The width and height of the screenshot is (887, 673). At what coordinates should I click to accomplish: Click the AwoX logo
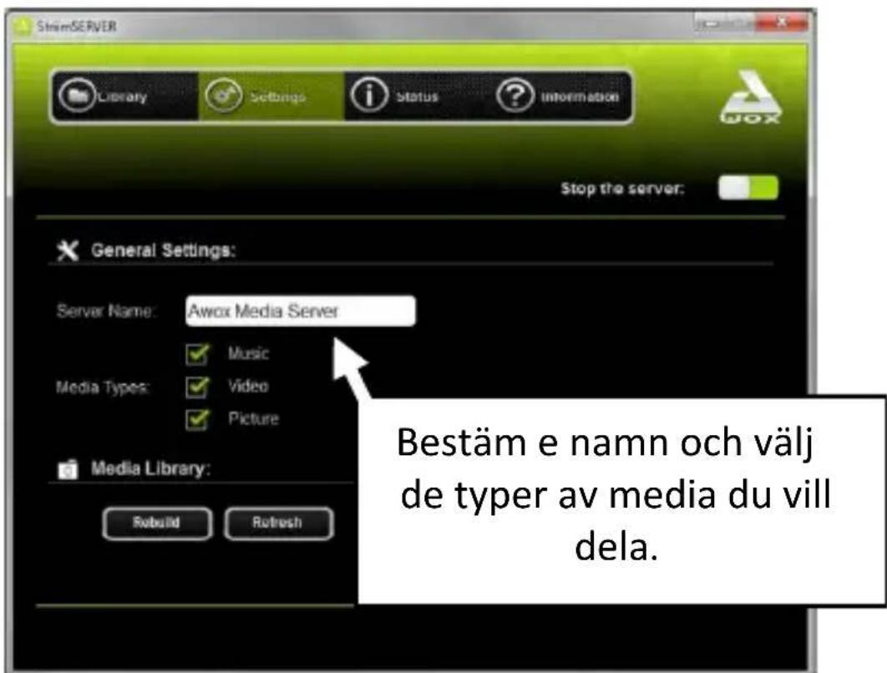pyautogui.click(x=750, y=97)
